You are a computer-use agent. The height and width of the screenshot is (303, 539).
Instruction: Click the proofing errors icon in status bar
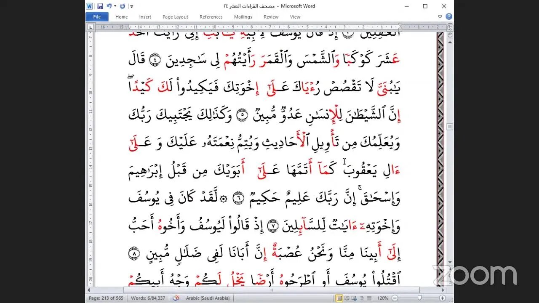(175, 298)
